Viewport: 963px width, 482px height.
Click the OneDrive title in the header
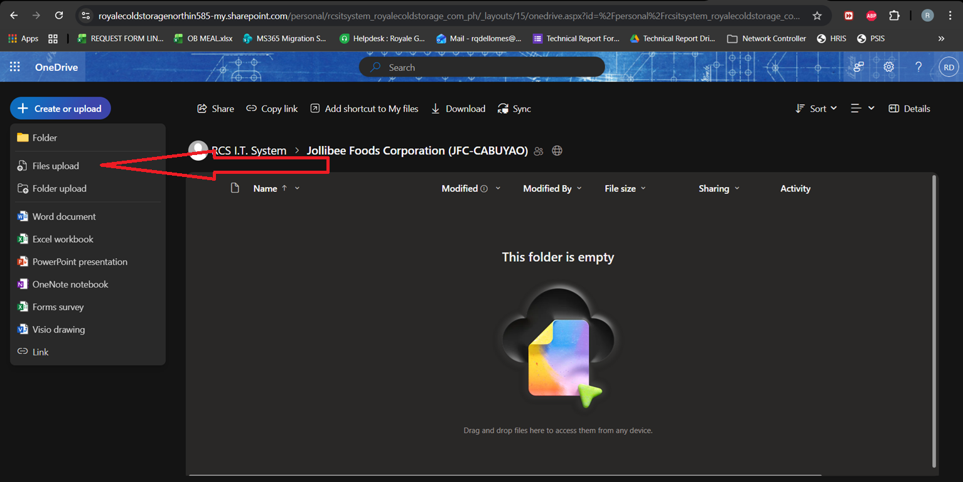[x=56, y=67]
